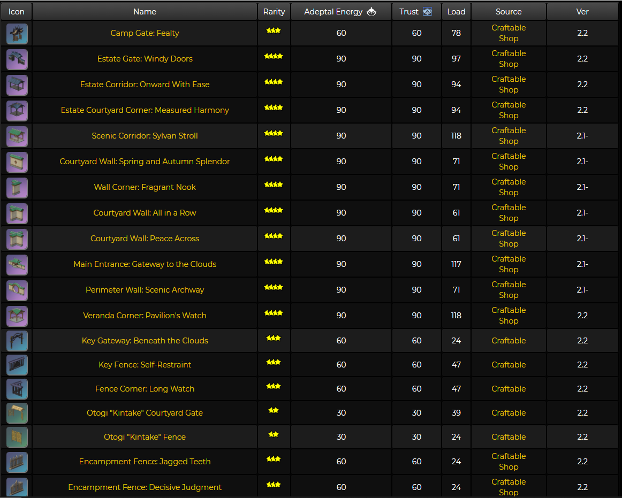Follow the Veranda Corner: Pavilion's Watch link
622x498 pixels.
(x=145, y=316)
